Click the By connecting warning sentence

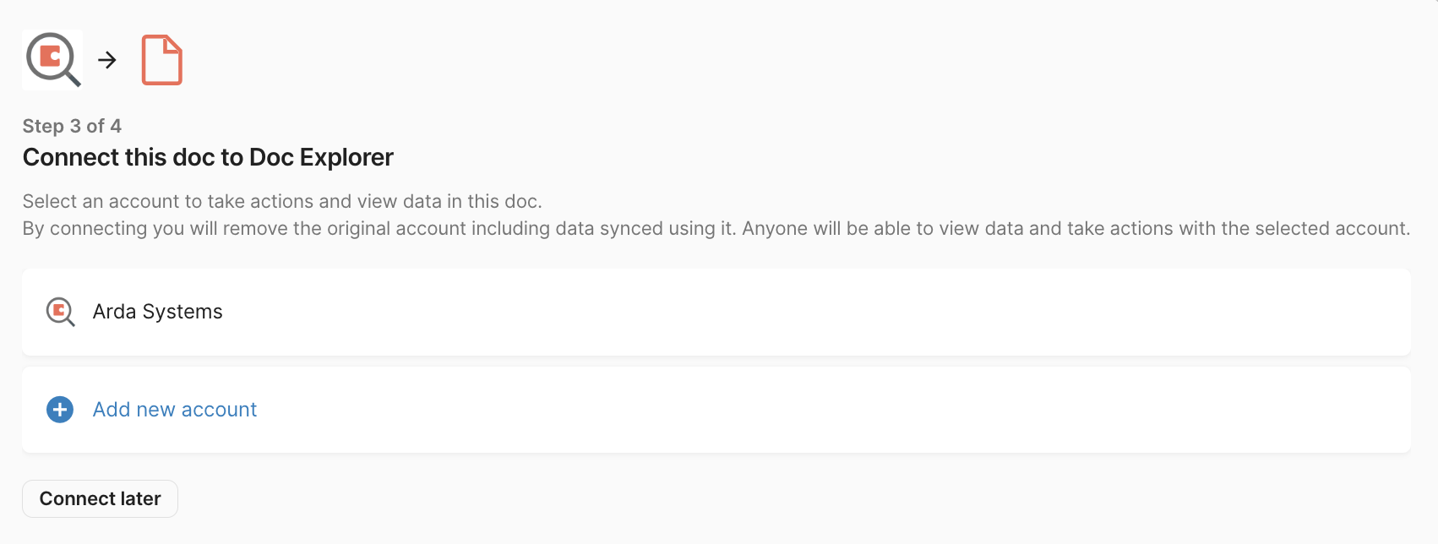716,228
